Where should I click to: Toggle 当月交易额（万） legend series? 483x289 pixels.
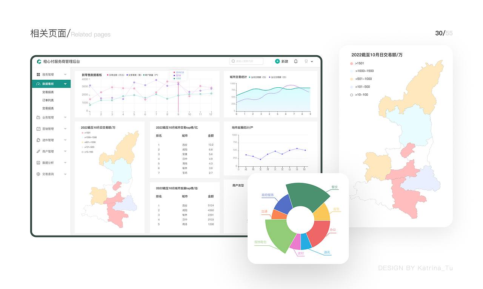point(257,77)
